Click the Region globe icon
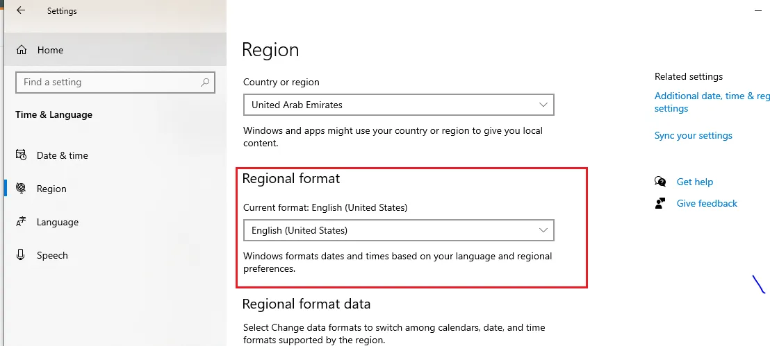770x346 pixels. click(22, 189)
